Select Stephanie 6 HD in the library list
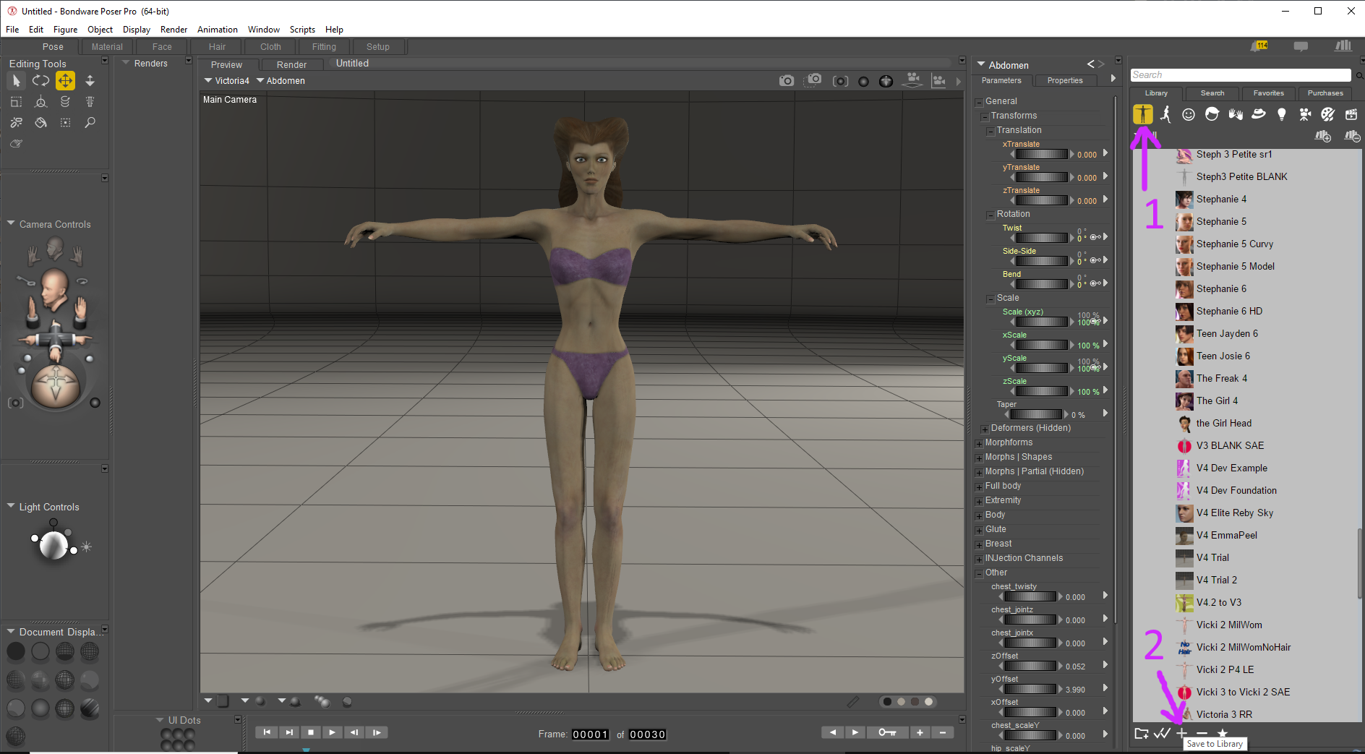1365x754 pixels. click(x=1229, y=312)
